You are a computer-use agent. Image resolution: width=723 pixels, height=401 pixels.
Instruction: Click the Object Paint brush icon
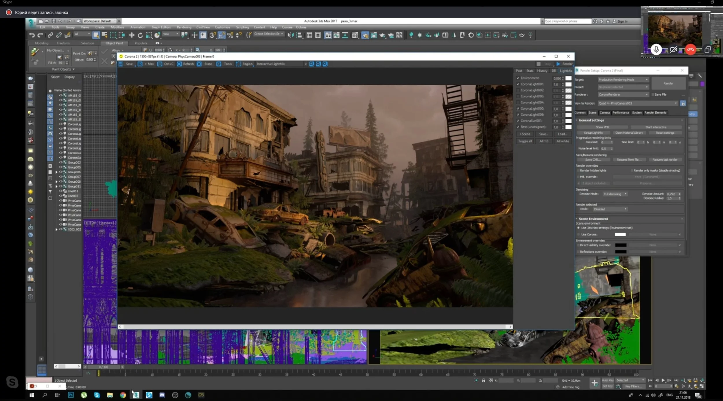(35, 52)
